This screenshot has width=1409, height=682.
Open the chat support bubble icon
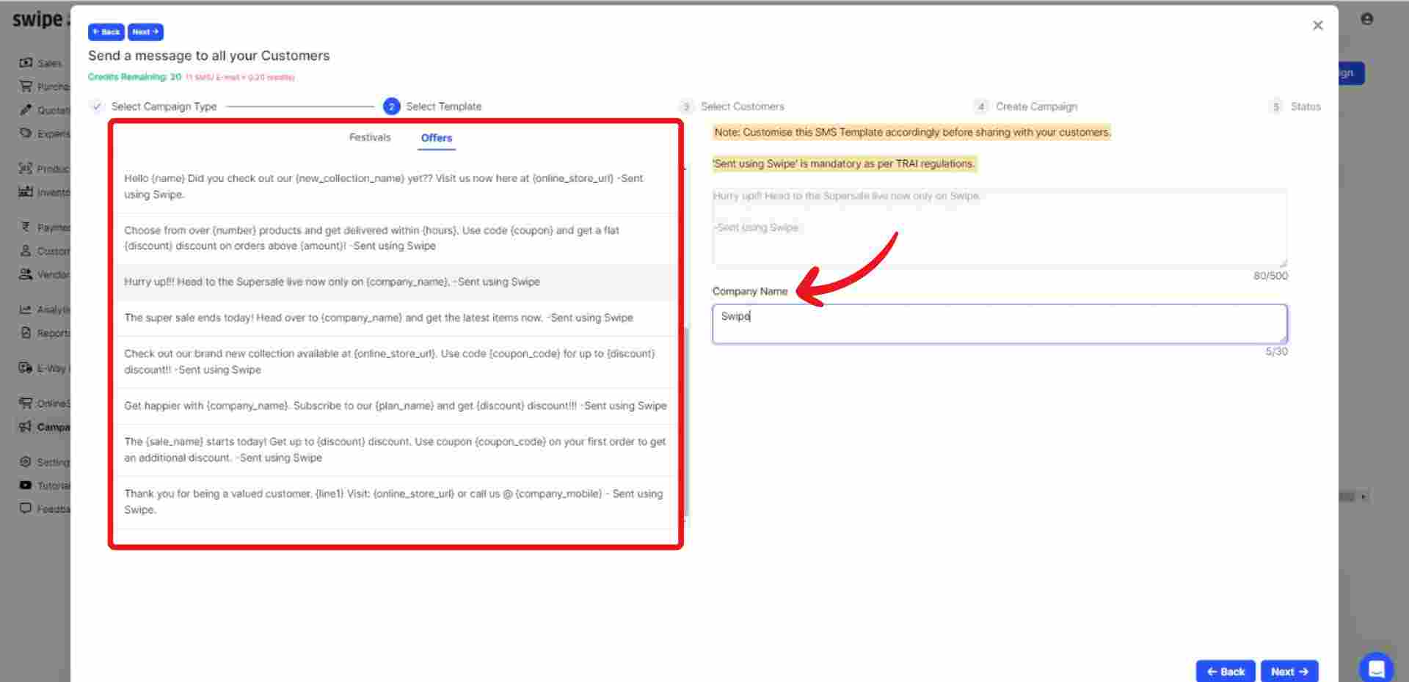click(x=1376, y=668)
